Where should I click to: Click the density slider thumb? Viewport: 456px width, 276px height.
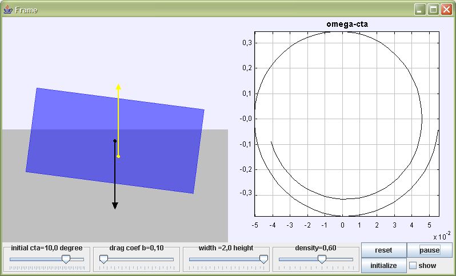[322, 259]
